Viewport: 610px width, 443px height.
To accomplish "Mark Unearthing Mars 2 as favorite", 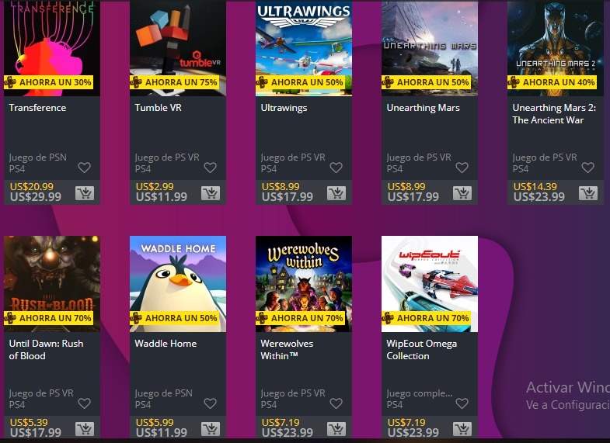I will tap(587, 168).
